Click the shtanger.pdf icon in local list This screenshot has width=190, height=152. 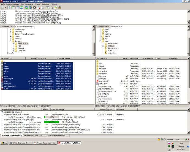(x=2, y=79)
